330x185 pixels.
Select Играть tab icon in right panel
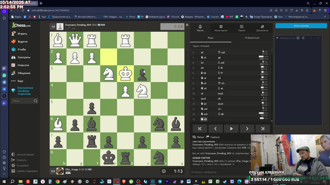click(x=200, y=28)
